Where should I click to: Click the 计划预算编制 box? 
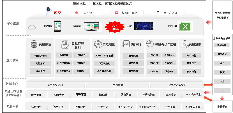(x=64, y=63)
